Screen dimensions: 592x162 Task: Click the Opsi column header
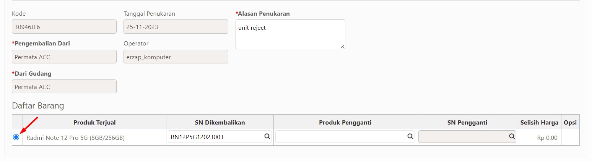(x=570, y=122)
